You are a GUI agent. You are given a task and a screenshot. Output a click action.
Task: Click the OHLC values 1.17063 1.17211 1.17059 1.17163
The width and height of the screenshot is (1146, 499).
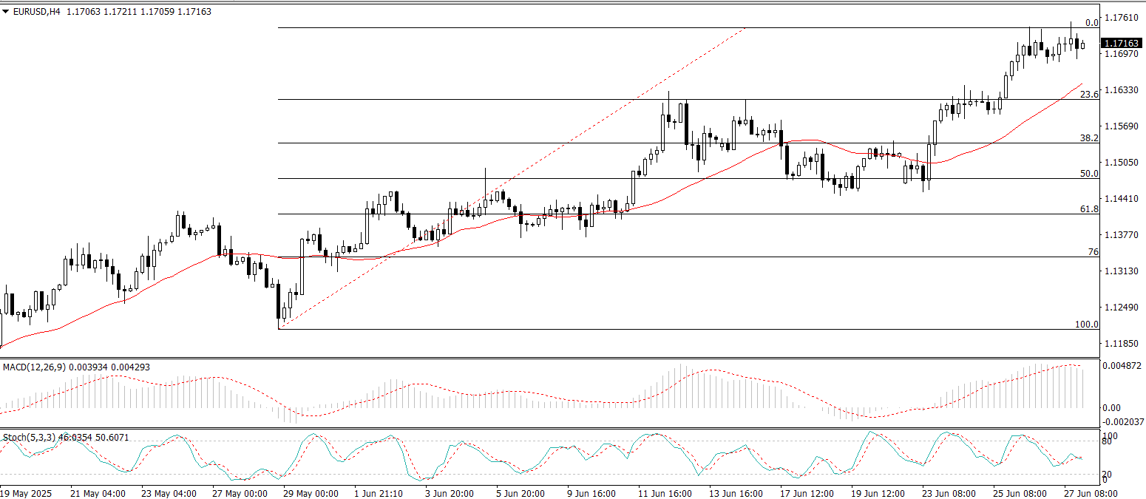139,12
